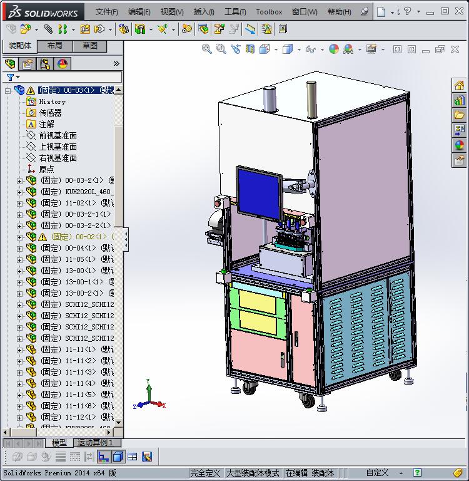Click the panel collapse handle on the tree edge
Viewport: 469px width, 481px height.
(126, 239)
